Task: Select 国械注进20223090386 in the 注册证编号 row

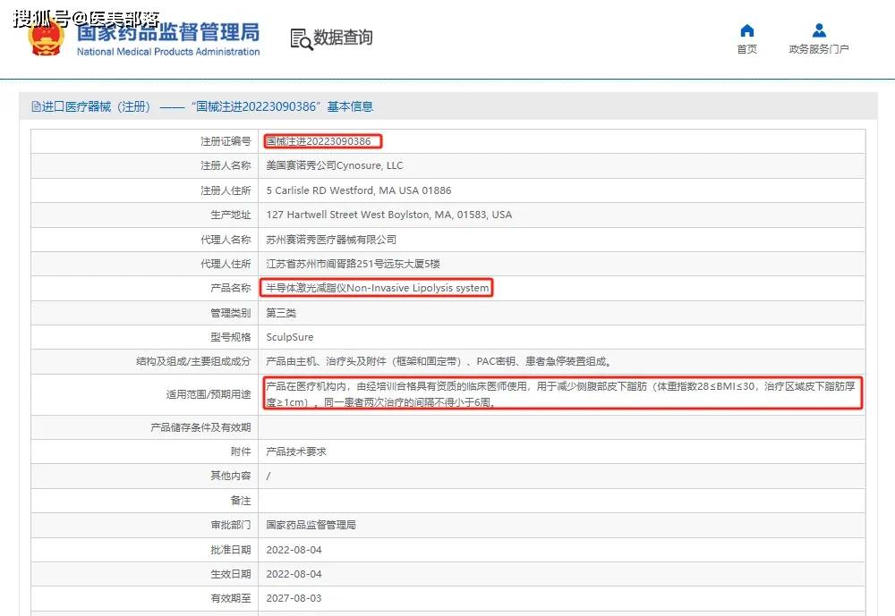Action: pos(319,141)
